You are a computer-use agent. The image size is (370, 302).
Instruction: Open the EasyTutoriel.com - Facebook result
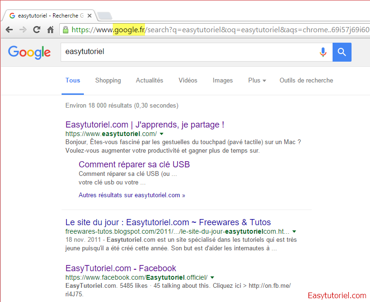[x=121, y=268]
